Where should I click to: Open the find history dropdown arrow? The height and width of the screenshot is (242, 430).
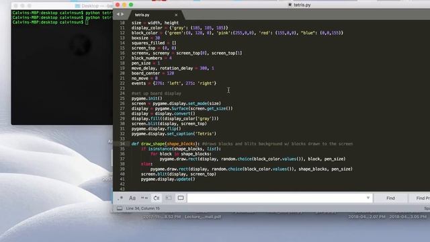coord(368,198)
